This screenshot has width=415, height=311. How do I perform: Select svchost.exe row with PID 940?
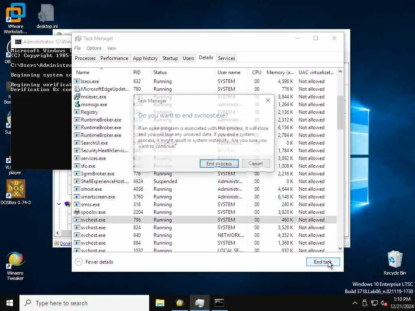(x=205, y=235)
